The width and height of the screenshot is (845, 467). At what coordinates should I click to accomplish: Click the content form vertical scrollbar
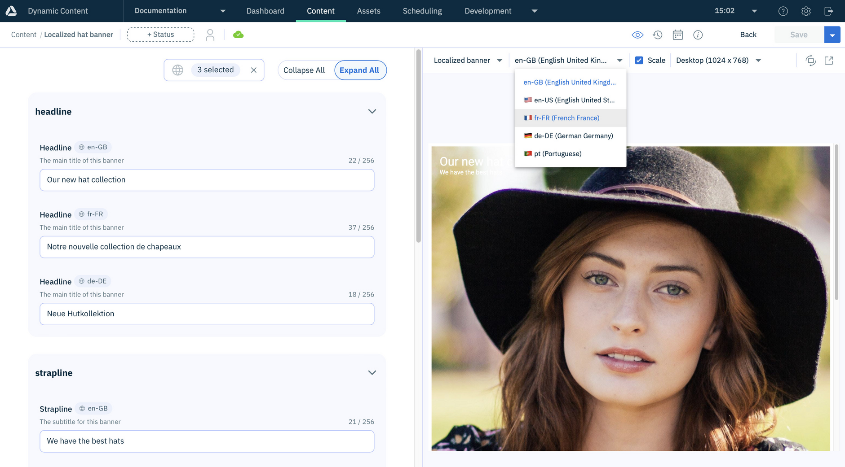click(x=419, y=147)
